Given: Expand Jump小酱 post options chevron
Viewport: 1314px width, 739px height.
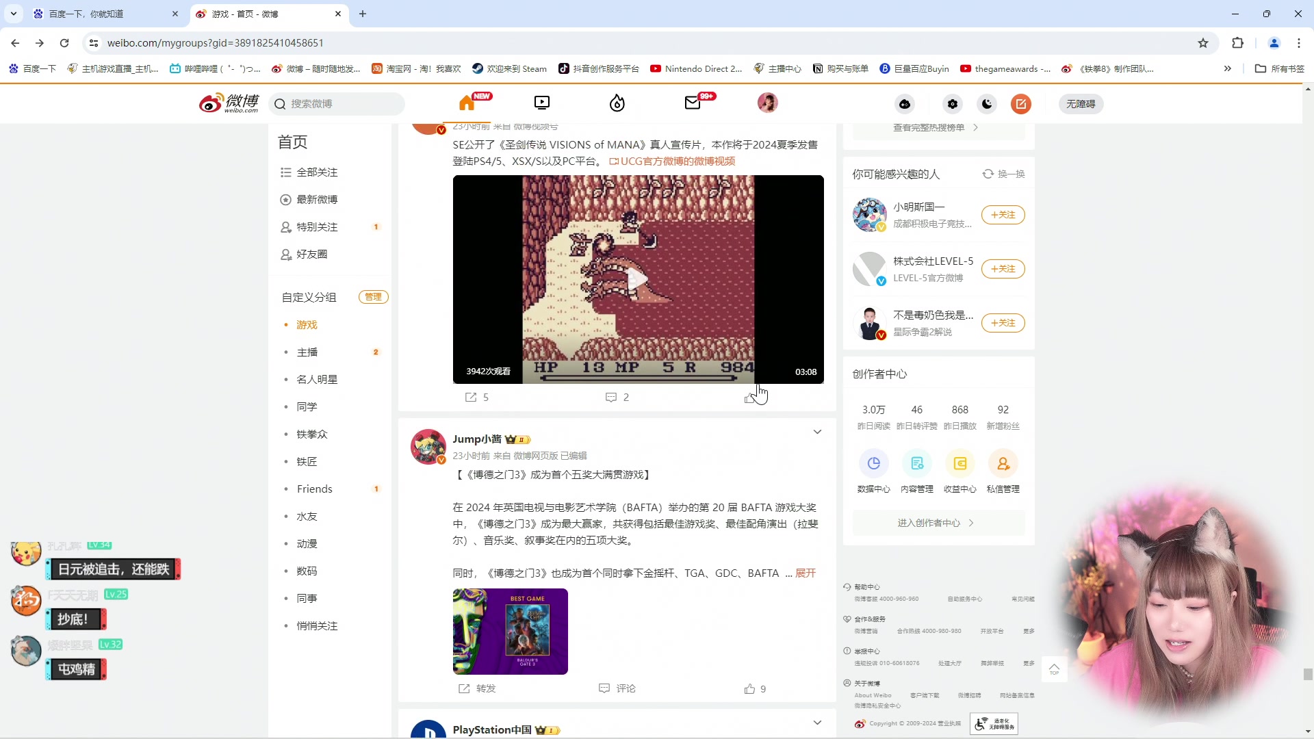Looking at the screenshot, I should coord(817,432).
